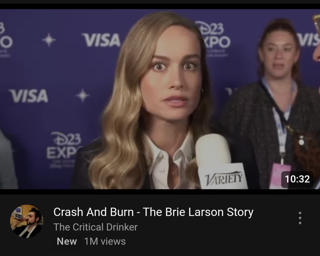The image size is (320, 256).
Task: Click the VISA logo left of woman's forehead
Action: tap(101, 40)
